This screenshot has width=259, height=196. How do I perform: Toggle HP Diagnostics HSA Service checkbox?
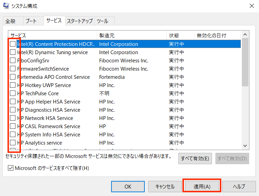tap(13, 110)
